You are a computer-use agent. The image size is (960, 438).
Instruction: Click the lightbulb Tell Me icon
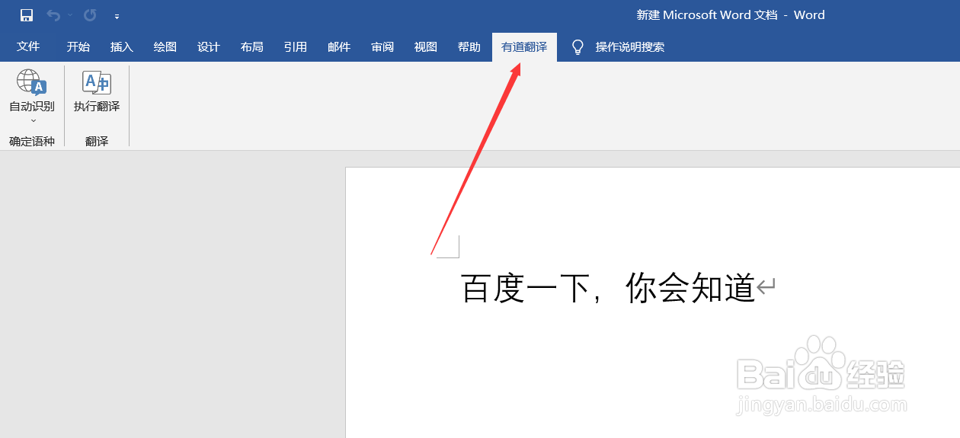pos(578,47)
